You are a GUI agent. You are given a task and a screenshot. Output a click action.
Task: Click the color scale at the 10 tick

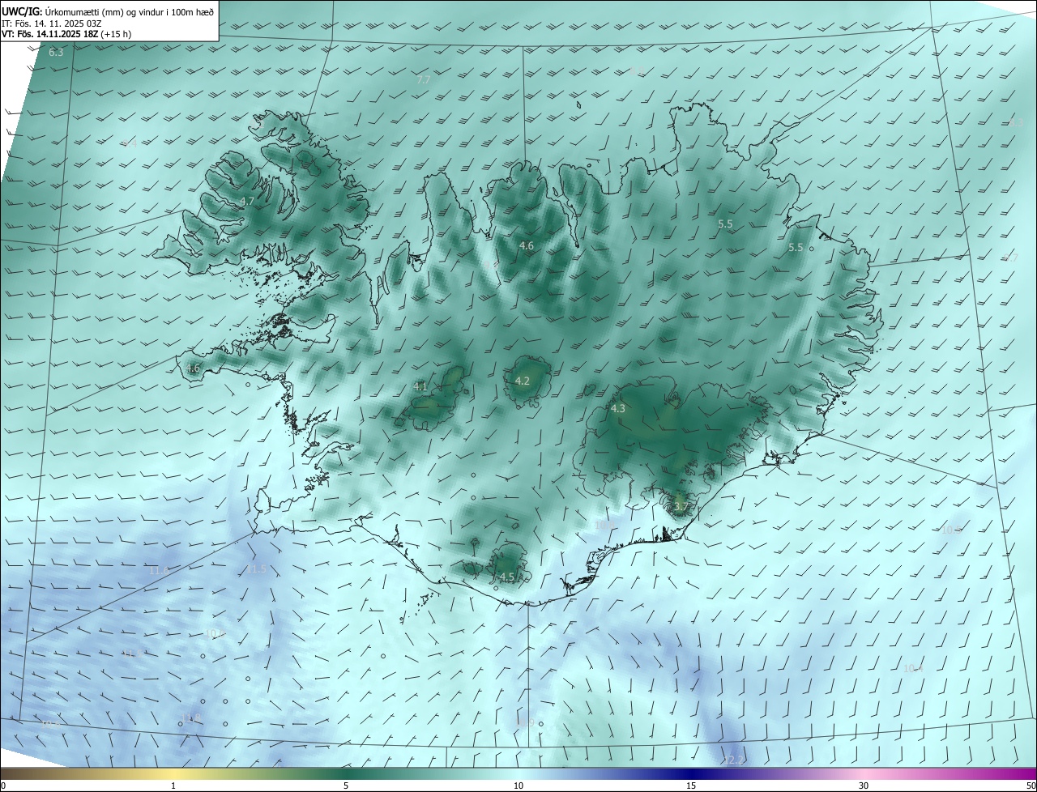518,786
